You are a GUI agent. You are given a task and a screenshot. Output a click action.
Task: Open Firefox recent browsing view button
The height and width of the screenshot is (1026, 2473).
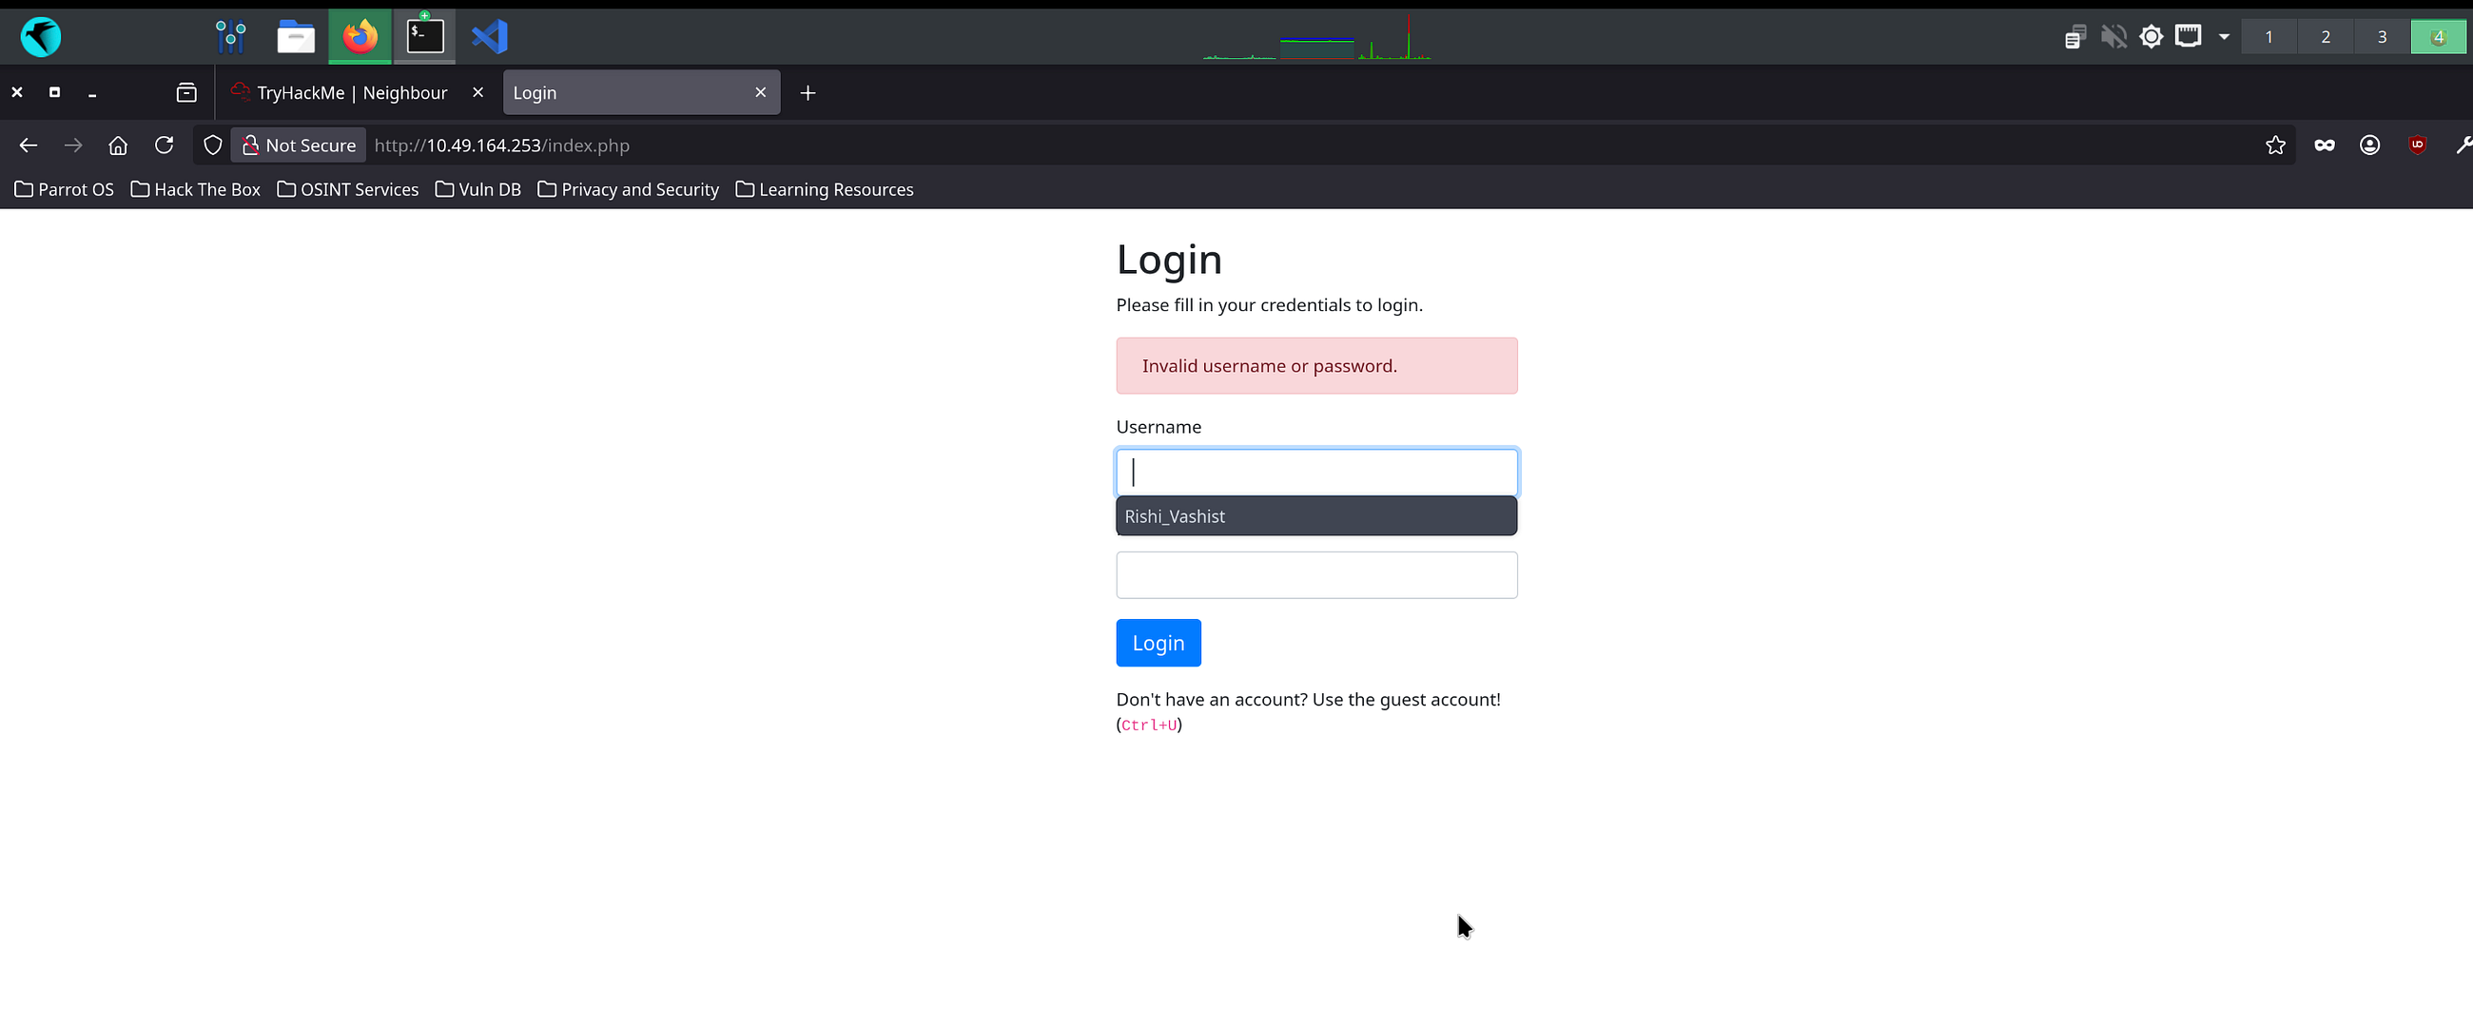click(186, 92)
